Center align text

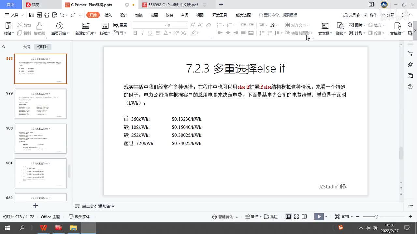(228, 33)
